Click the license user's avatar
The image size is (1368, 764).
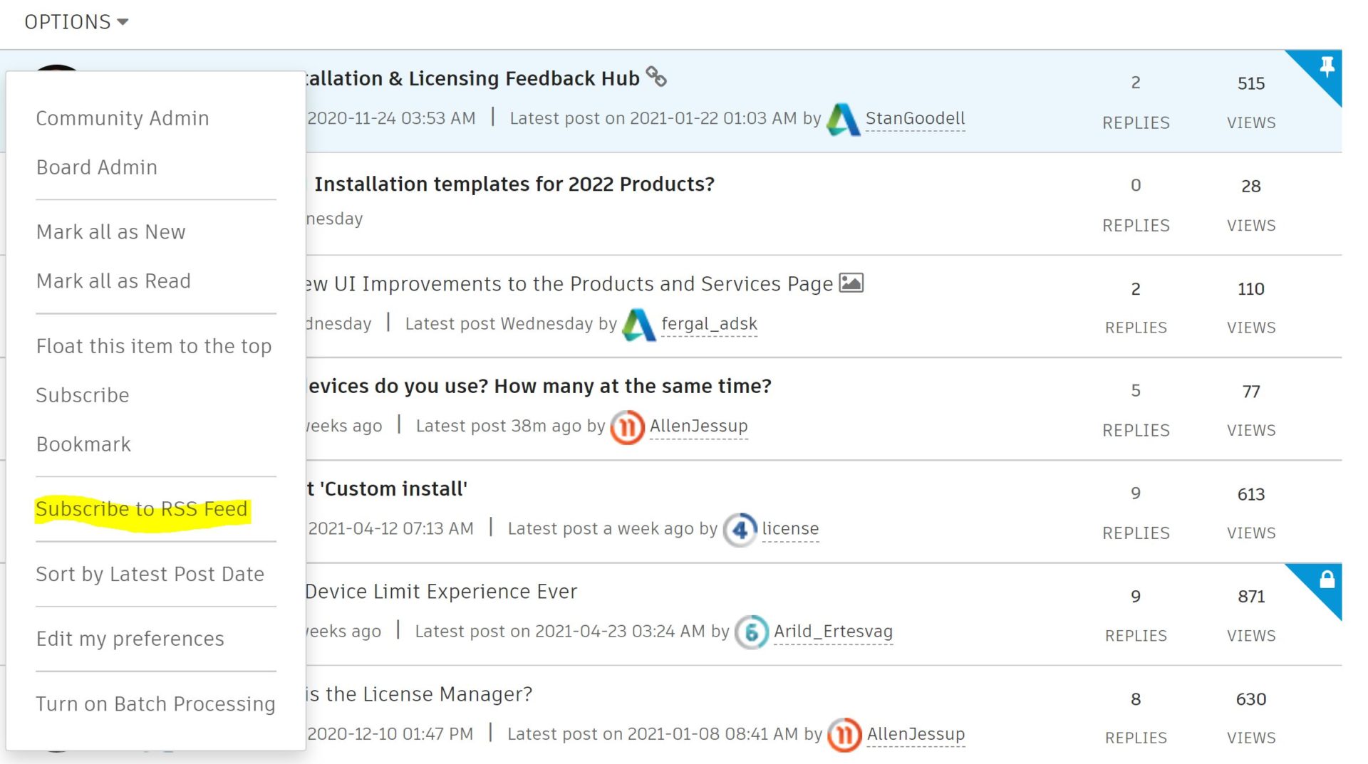pyautogui.click(x=739, y=530)
